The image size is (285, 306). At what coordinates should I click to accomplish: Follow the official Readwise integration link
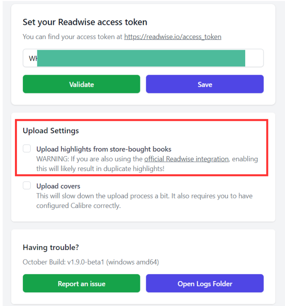tap(186, 159)
